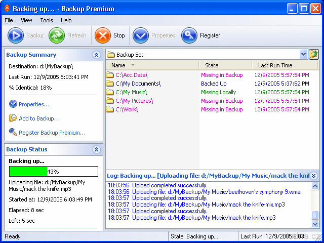Image resolution: width=324 pixels, height=243 pixels.
Task: Click the log scrollbar down arrow
Action: (315, 224)
